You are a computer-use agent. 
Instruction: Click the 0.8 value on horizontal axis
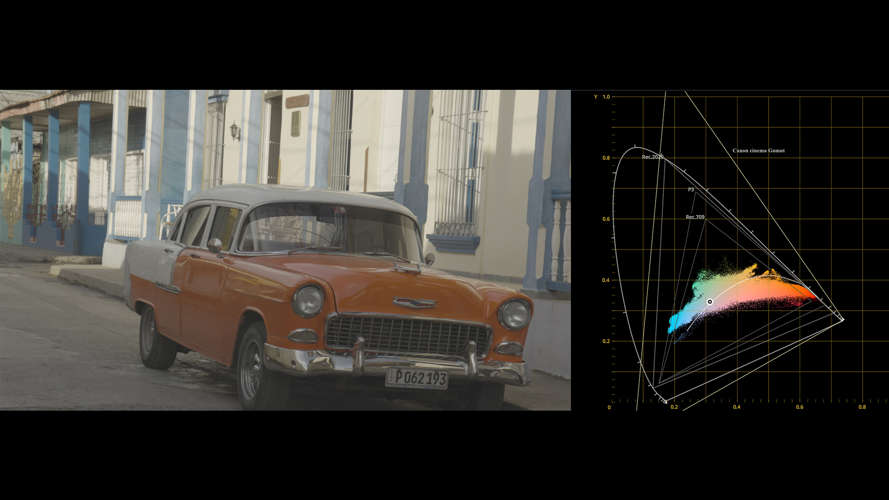click(x=862, y=407)
